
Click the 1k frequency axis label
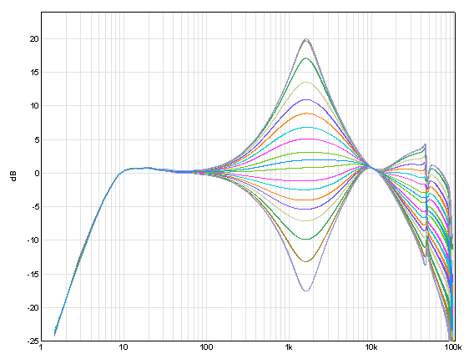pos(289,347)
